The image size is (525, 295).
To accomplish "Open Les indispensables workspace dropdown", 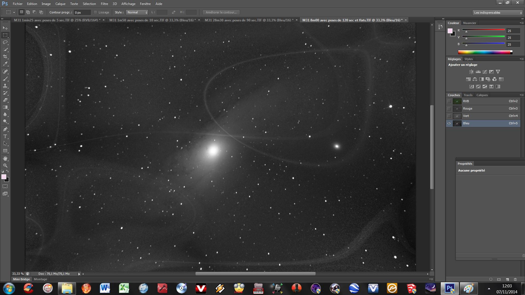I will click(x=498, y=13).
